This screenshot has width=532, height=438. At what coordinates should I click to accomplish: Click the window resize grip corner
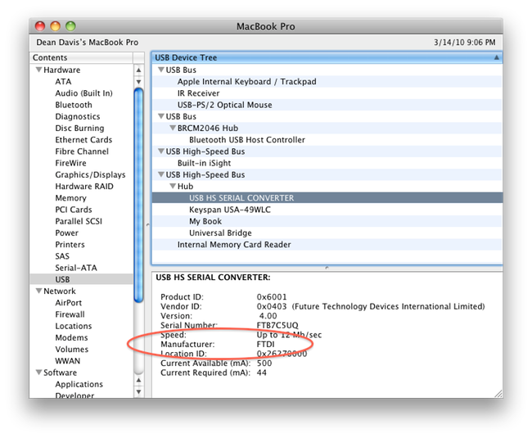(498, 394)
